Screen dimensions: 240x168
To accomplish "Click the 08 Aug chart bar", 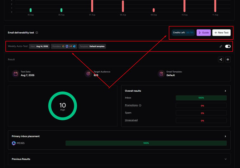I will coord(123,6).
